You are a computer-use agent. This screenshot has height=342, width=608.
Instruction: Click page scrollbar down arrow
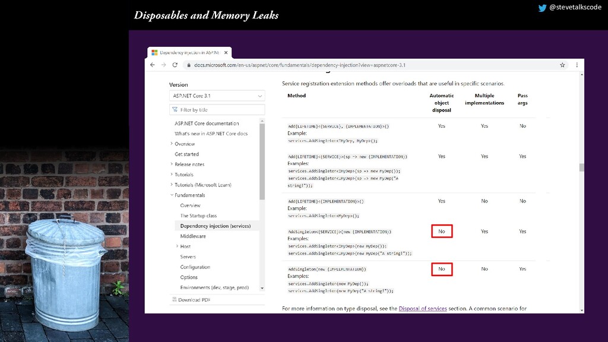pyautogui.click(x=582, y=310)
